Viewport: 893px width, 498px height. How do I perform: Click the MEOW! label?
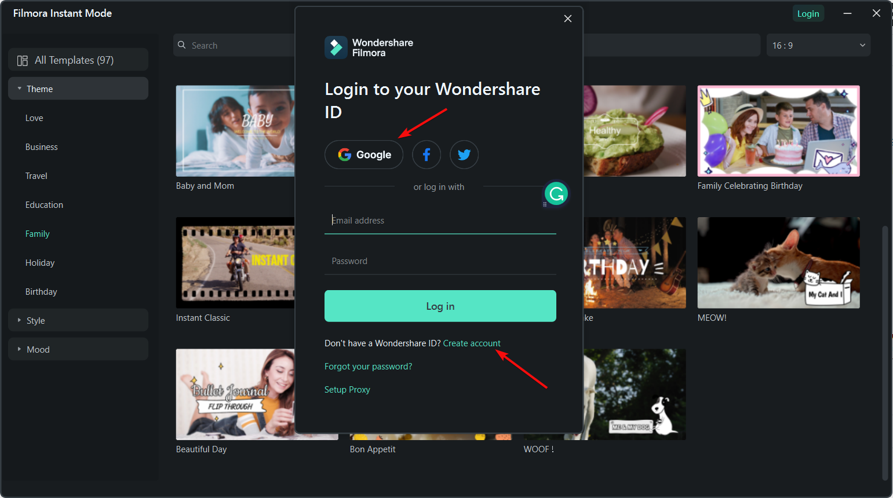click(x=712, y=318)
